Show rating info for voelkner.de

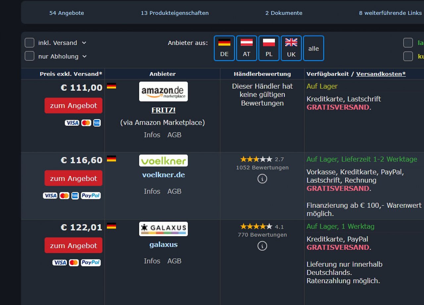tap(262, 179)
